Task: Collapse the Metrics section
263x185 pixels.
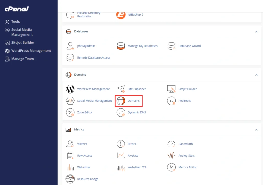Action: pos(256,130)
